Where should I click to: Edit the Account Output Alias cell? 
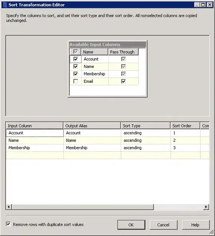pos(92,133)
